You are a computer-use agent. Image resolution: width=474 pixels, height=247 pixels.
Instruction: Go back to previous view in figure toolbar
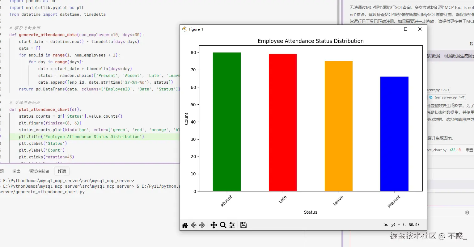click(193, 225)
